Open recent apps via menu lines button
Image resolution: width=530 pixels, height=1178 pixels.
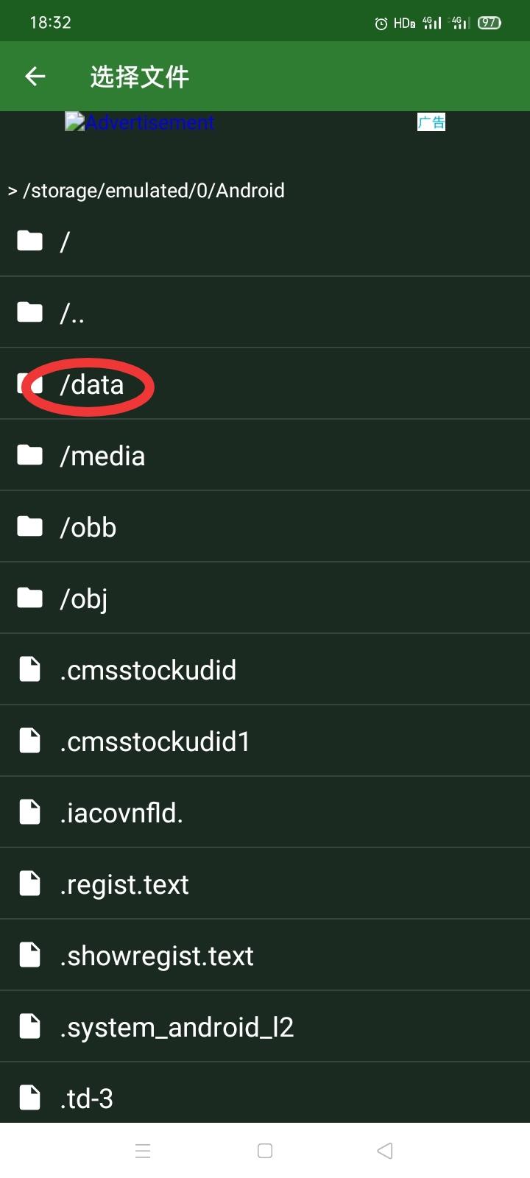(x=144, y=1151)
